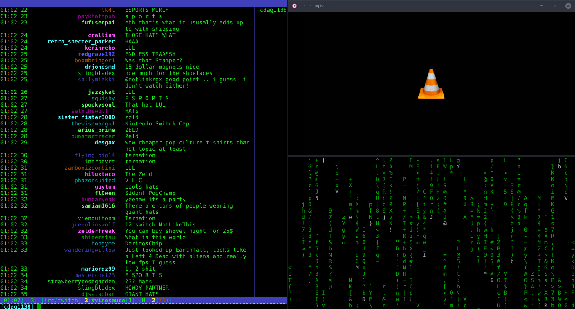
Task: Click username vienquitonm
Action: point(96,218)
